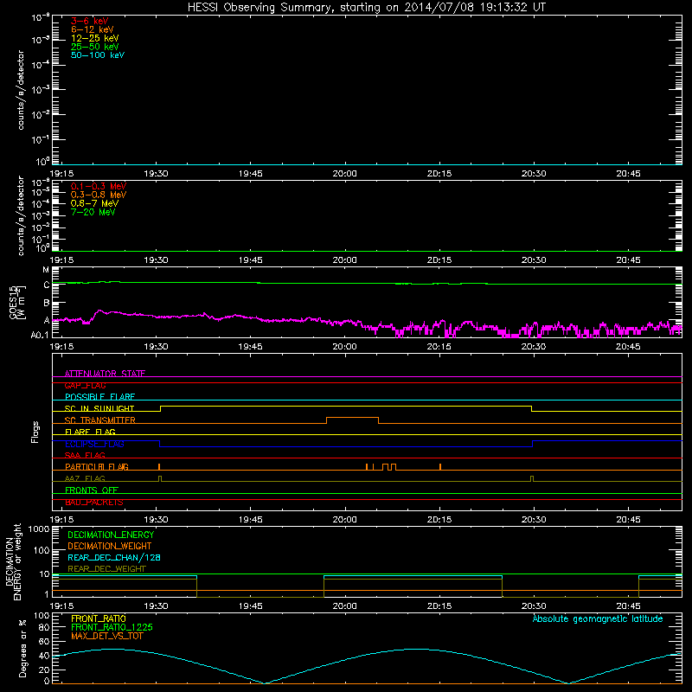Click the POSSIBLE_FLARE flag label
This screenshot has width=692, height=692.
[99, 397]
